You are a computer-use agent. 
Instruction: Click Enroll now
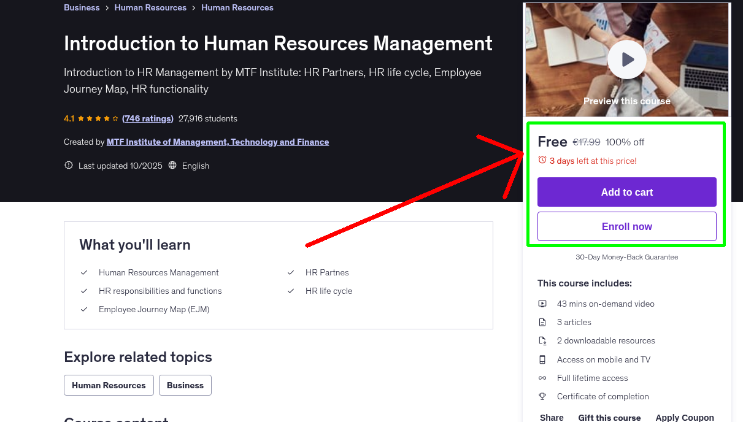pyautogui.click(x=626, y=226)
